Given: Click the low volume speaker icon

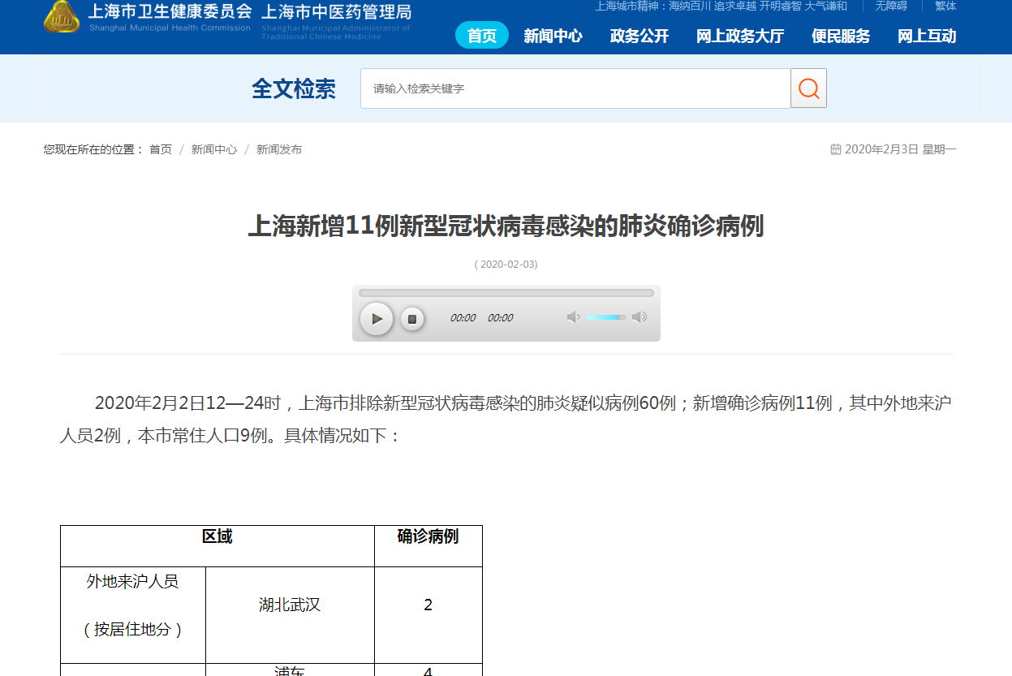Looking at the screenshot, I should (573, 317).
